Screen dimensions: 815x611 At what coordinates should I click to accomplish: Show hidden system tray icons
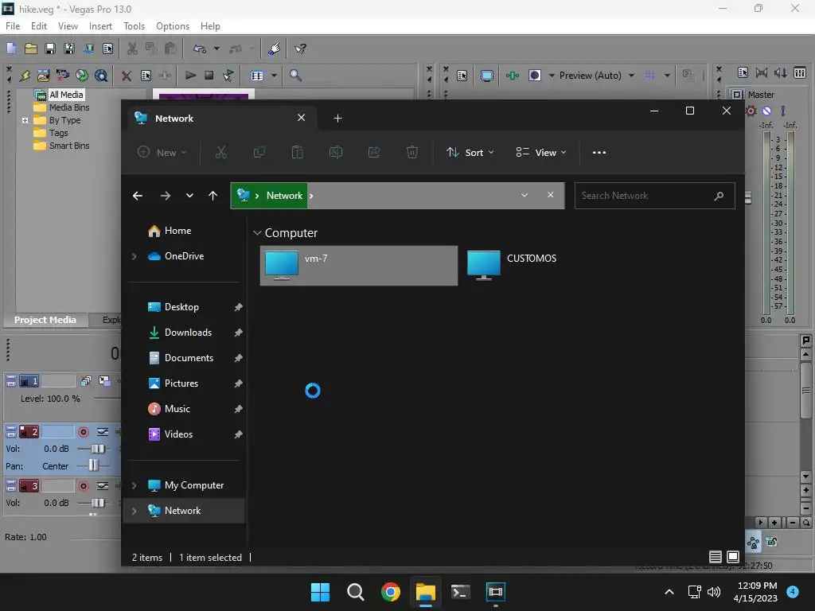(669, 592)
